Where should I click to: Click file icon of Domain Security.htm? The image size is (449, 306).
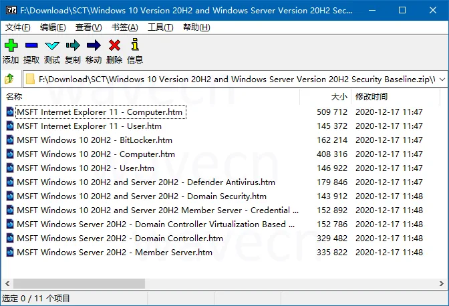click(x=10, y=196)
